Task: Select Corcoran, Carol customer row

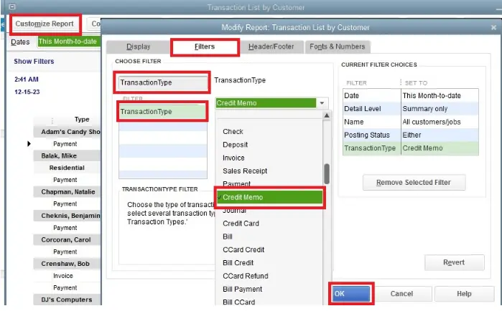Action: (x=68, y=240)
